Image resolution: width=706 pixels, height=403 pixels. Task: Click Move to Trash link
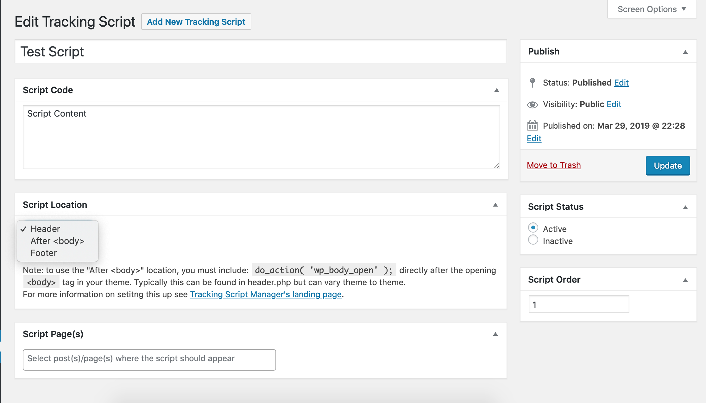554,165
